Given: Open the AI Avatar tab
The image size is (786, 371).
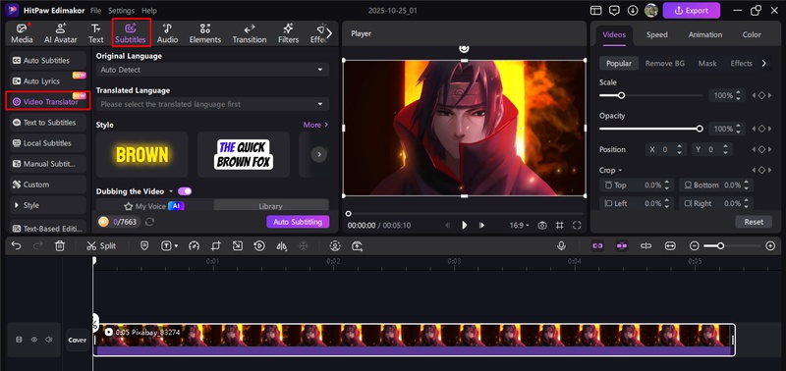Looking at the screenshot, I should (61, 33).
